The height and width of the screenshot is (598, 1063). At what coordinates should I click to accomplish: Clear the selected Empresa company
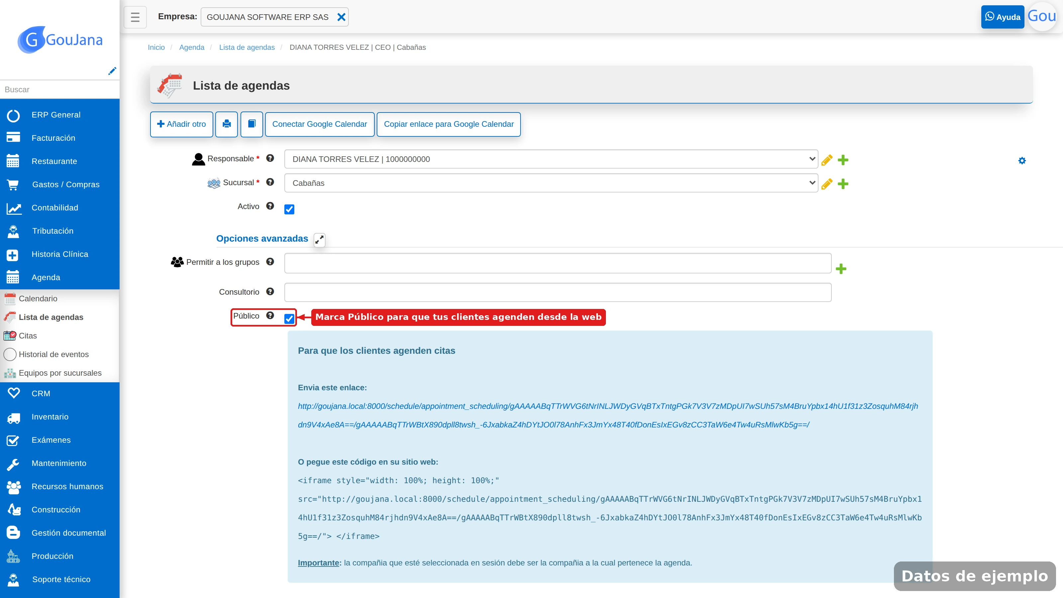coord(341,17)
